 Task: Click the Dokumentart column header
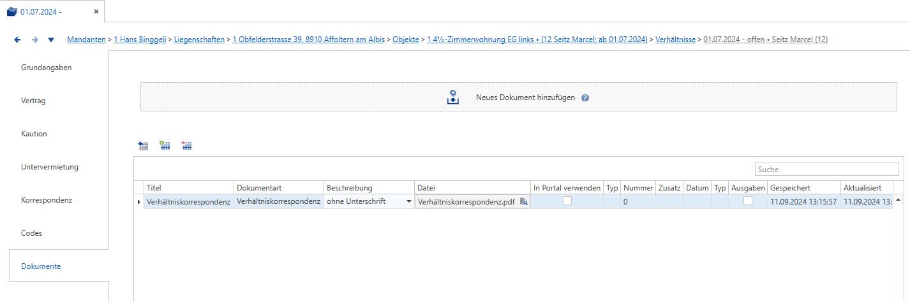[x=279, y=188]
